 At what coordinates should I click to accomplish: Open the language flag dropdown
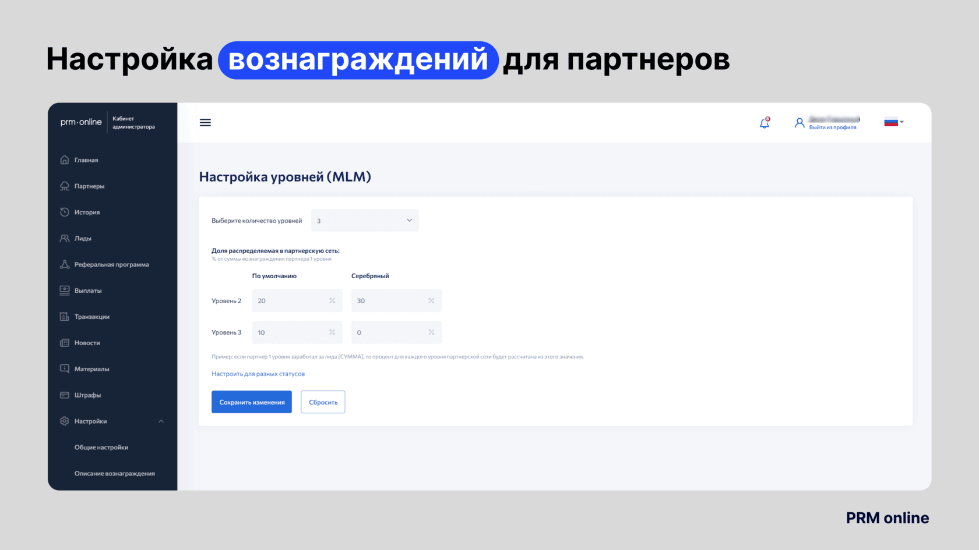(x=894, y=122)
